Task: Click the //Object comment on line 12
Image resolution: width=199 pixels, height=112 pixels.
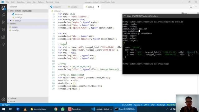Action: [63, 44]
